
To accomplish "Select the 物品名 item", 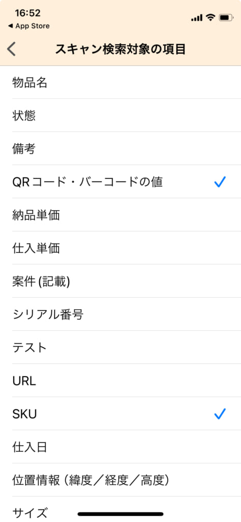I will tap(120, 82).
